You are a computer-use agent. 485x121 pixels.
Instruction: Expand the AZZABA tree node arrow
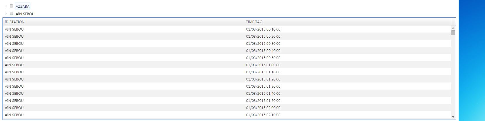point(6,6)
